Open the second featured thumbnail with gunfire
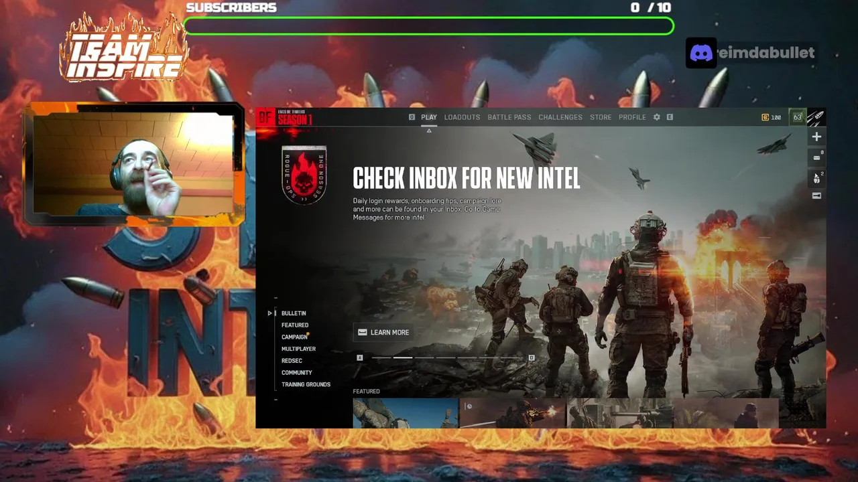Viewport: 858px width, 482px height. coord(513,413)
